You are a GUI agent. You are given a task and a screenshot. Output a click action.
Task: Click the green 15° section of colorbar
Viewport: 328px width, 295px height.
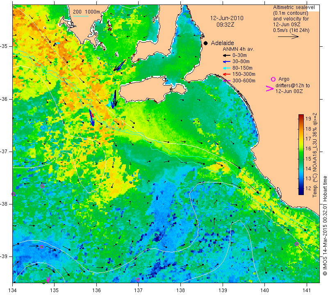pos(301,159)
